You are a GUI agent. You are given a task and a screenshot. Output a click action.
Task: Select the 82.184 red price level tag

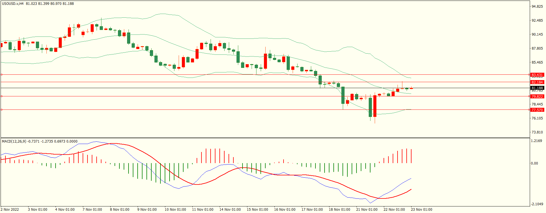(537, 82)
